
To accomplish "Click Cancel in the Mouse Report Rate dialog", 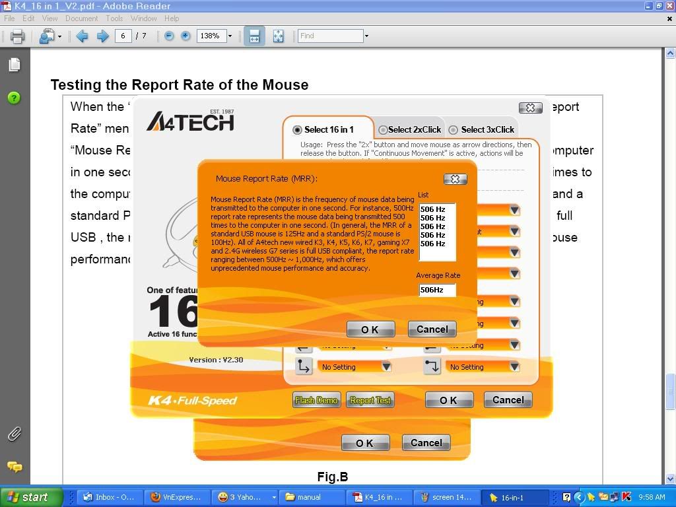I will [432, 329].
